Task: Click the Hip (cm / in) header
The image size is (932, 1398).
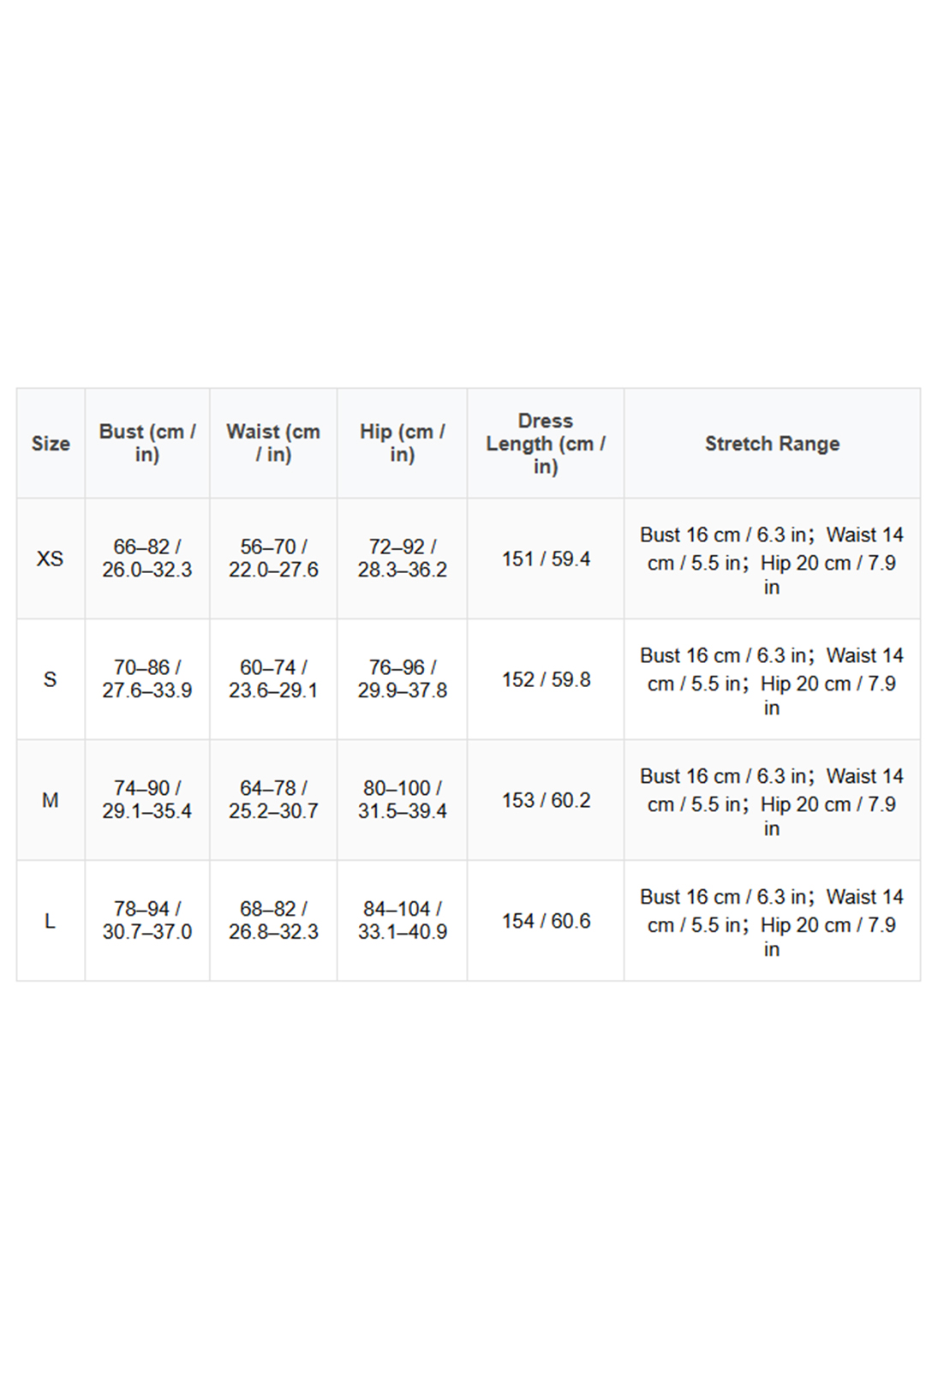Action: tap(402, 444)
